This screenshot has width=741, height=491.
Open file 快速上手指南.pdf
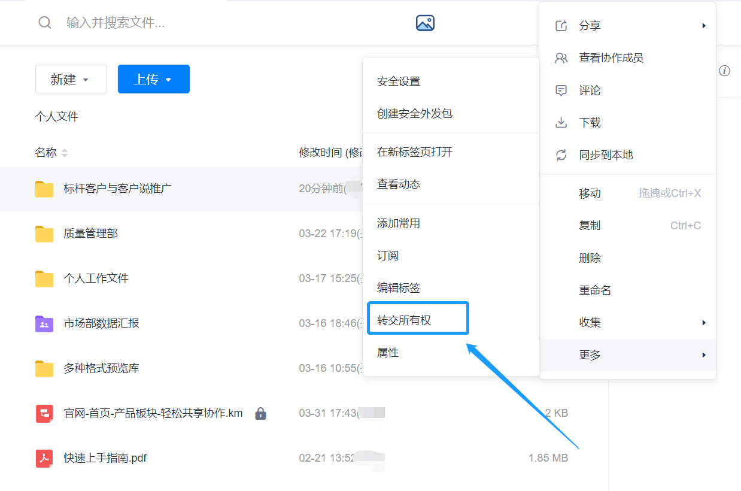105,458
